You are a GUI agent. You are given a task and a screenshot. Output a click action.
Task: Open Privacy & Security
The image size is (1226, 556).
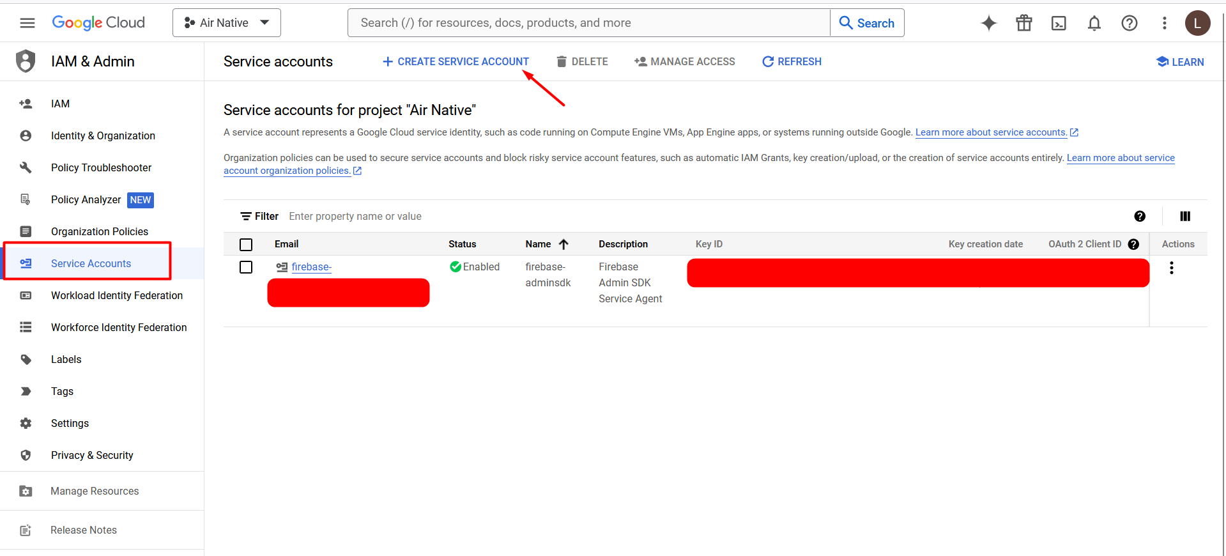[92, 455]
